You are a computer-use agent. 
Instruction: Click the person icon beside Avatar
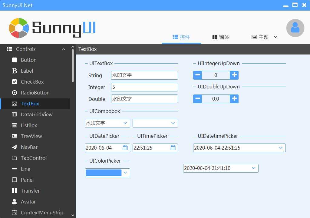coord(15,202)
